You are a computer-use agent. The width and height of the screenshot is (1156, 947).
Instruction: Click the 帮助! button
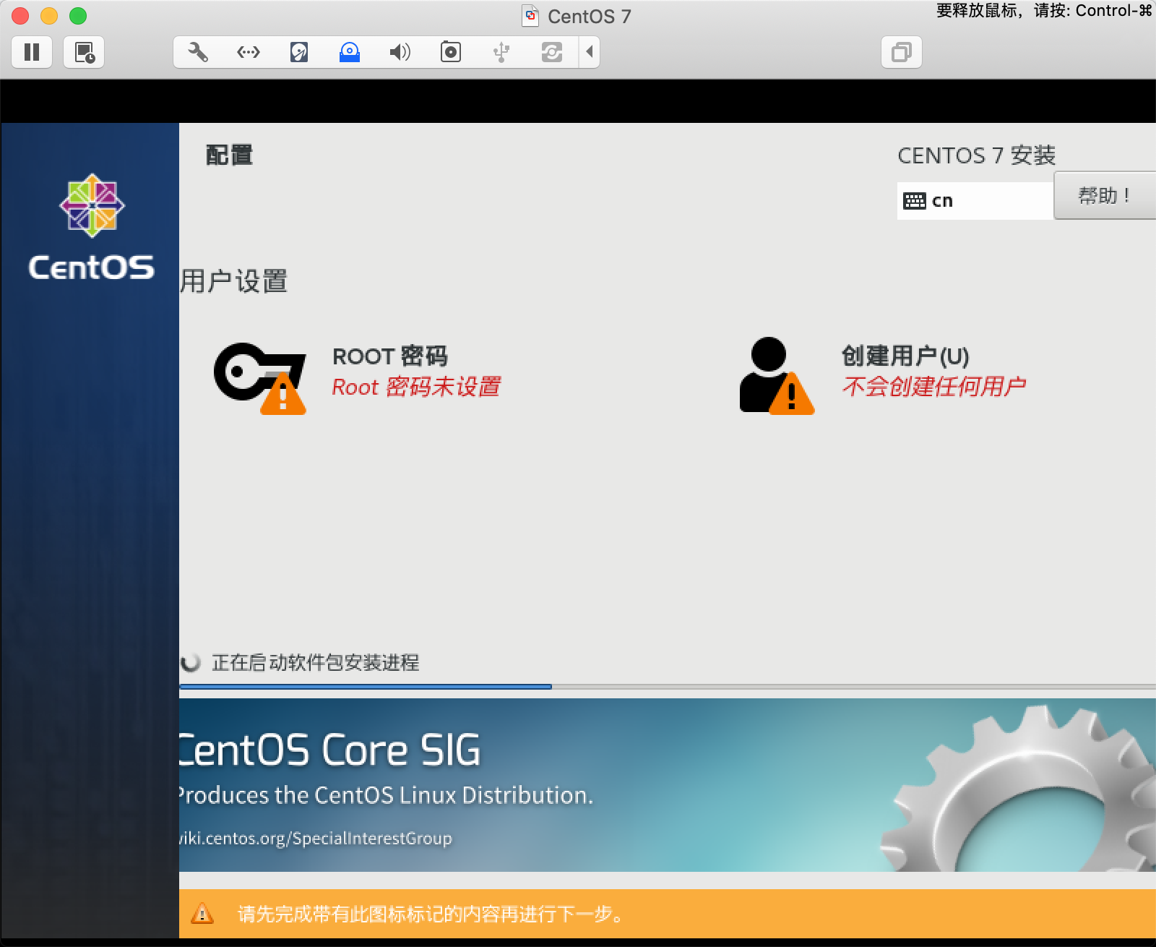[x=1105, y=195]
